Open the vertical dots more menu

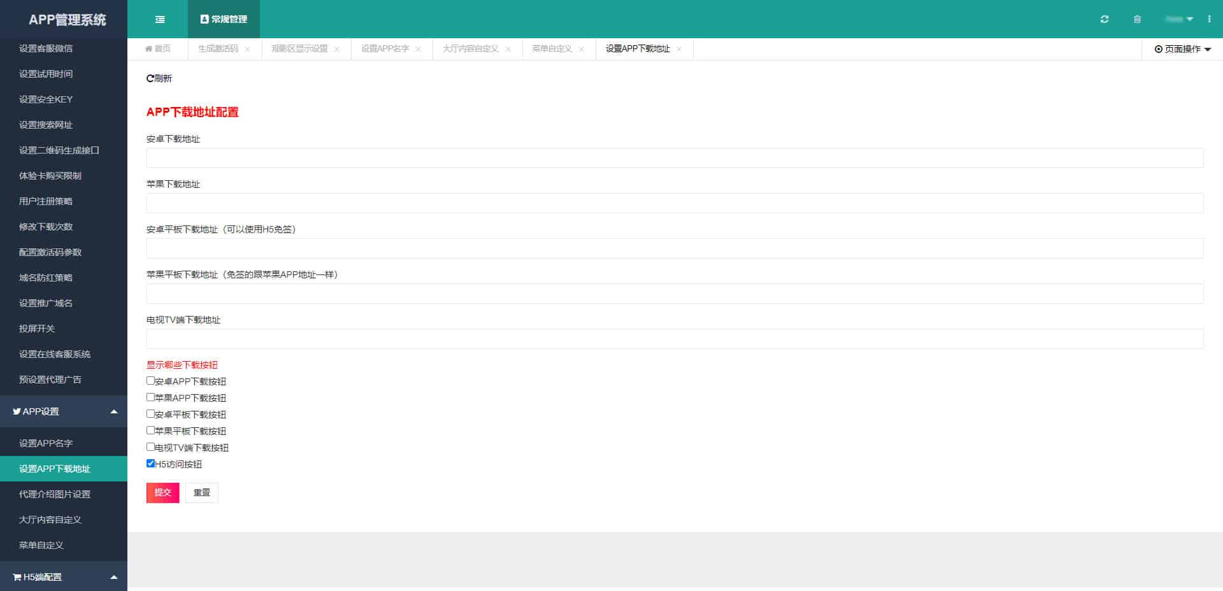coord(1209,19)
